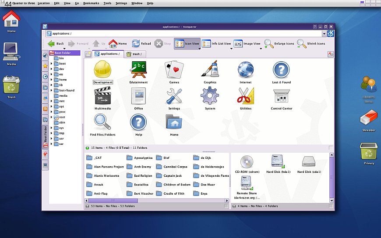
Task: Click the Home house icon on desktop
Action: click(x=11, y=18)
